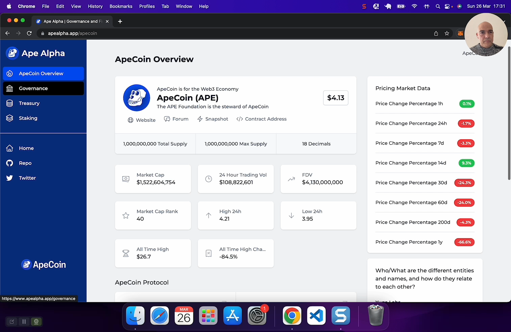This screenshot has width=511, height=332.
Task: Open the Forum link
Action: [176, 119]
